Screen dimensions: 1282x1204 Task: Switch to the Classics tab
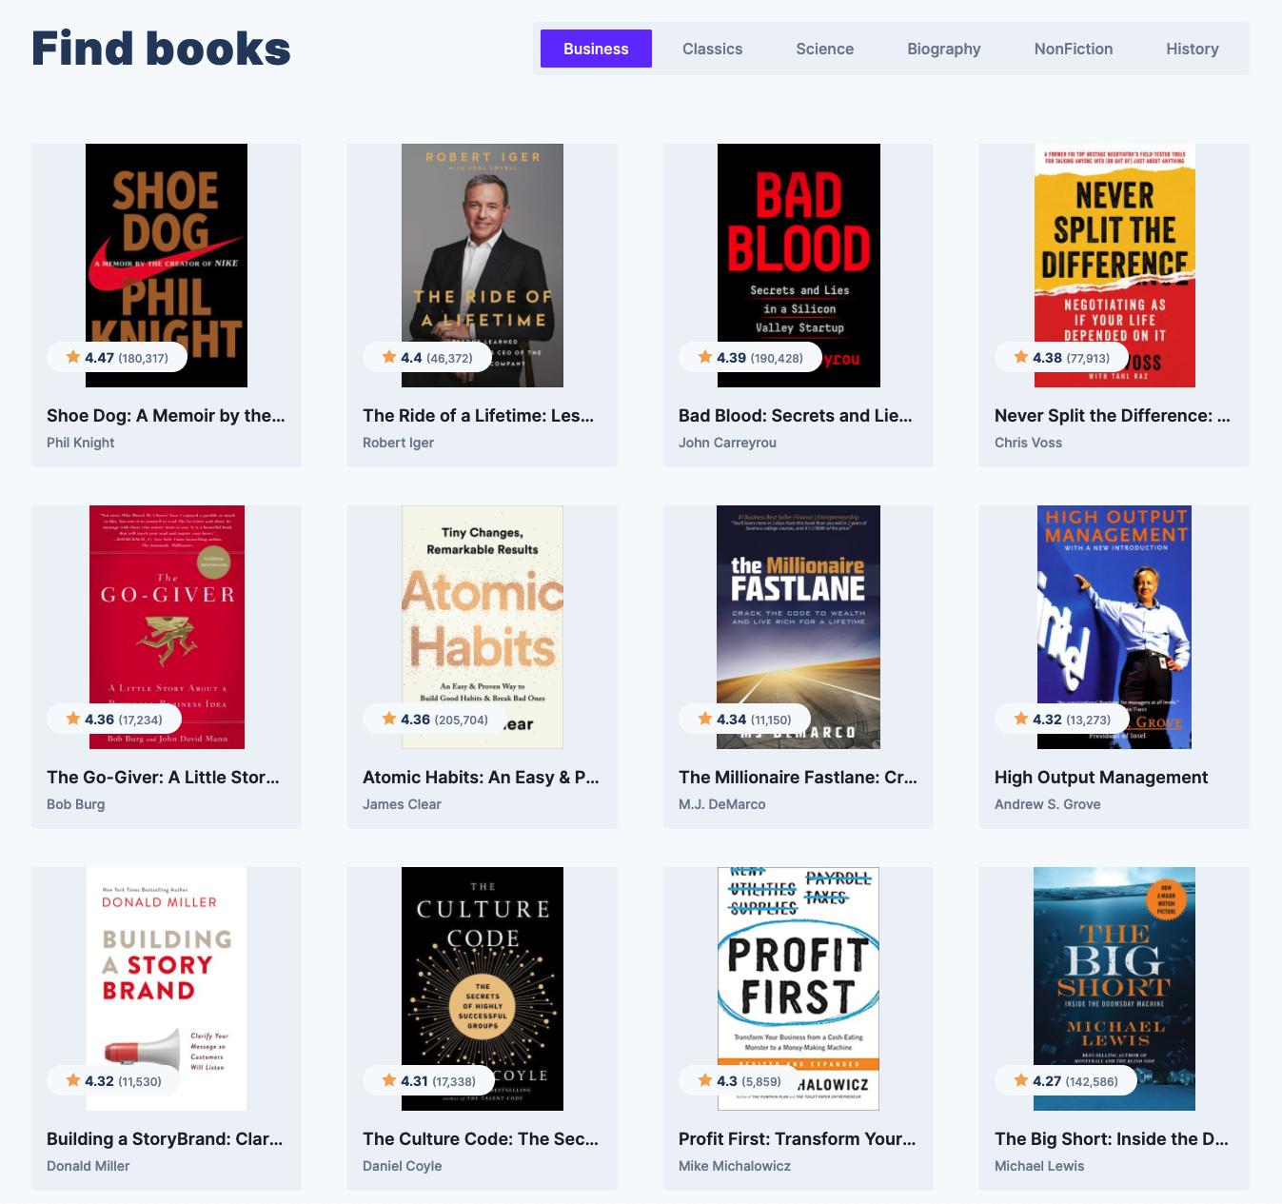coord(712,48)
